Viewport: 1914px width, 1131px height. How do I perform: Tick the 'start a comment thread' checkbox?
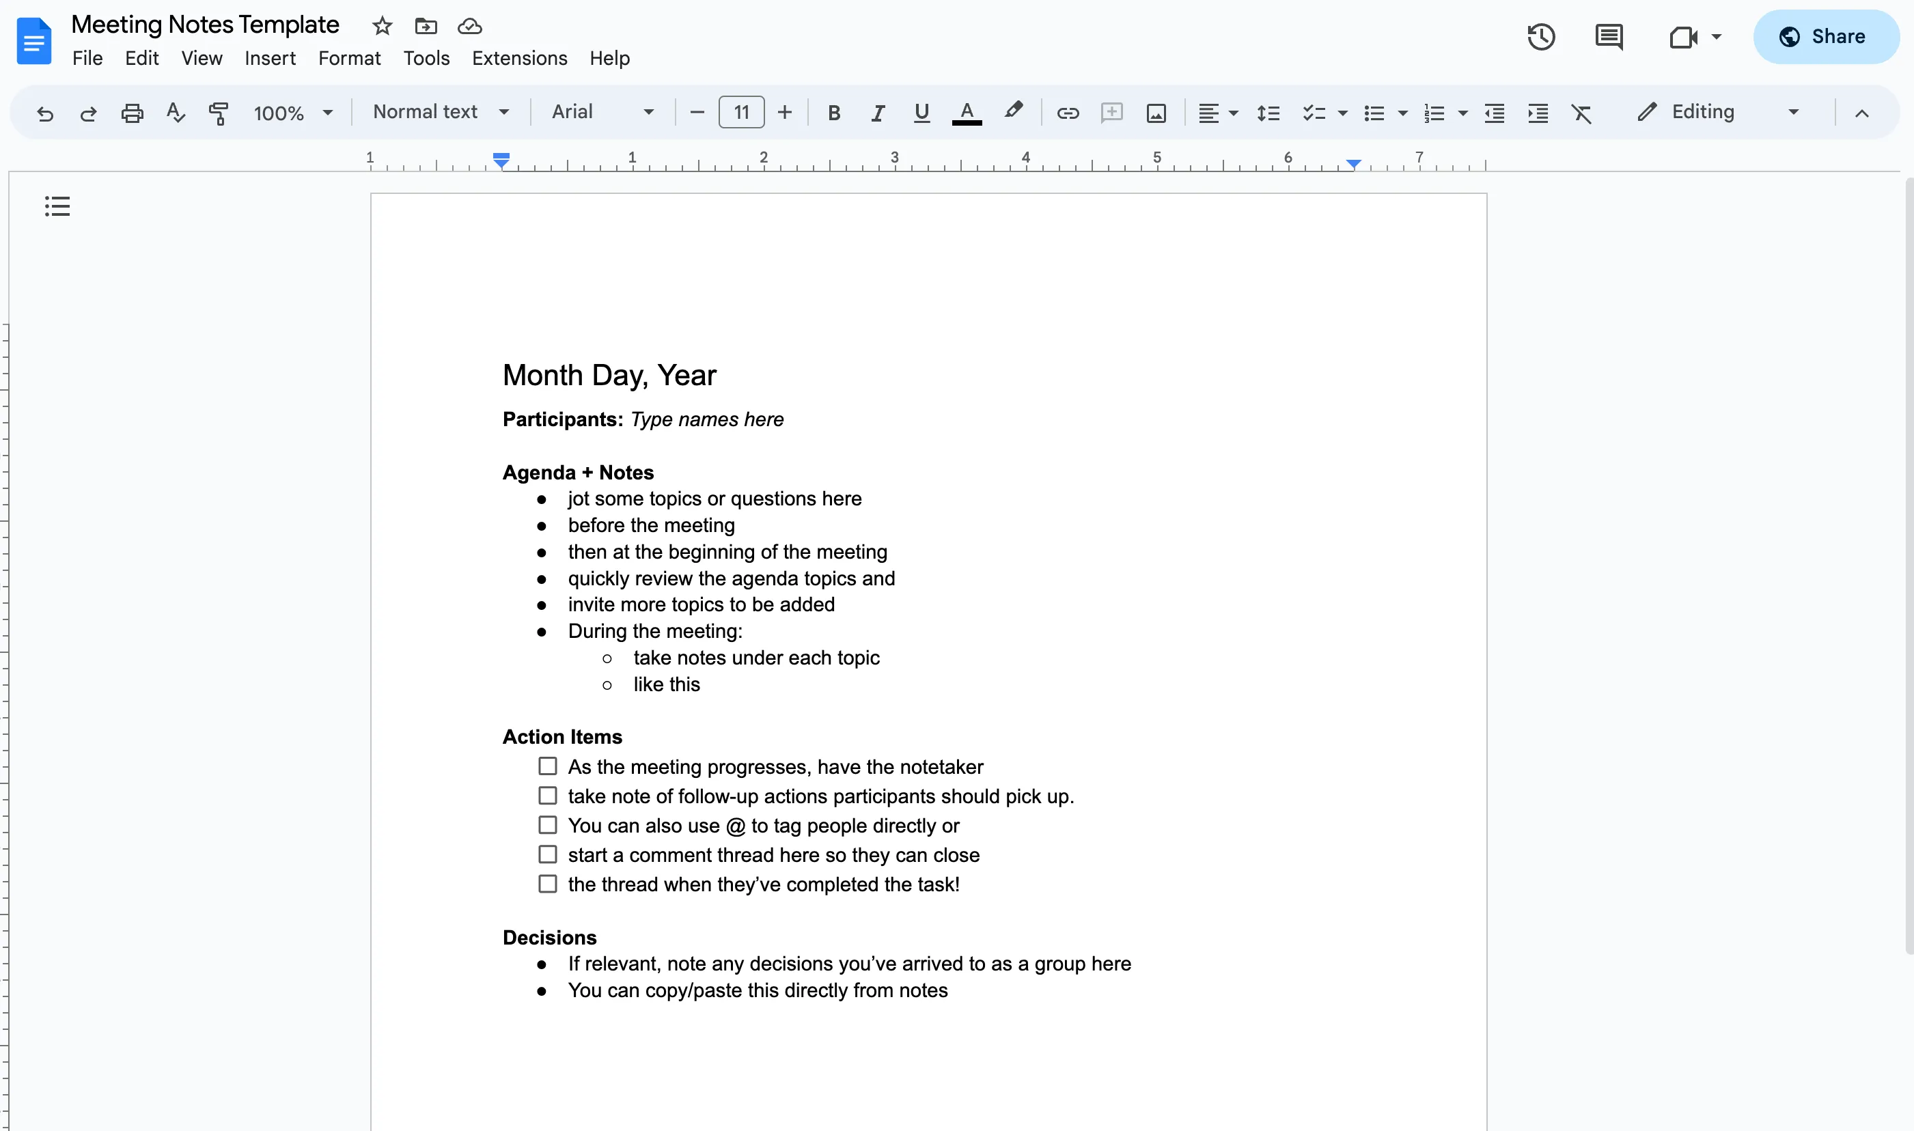(548, 854)
